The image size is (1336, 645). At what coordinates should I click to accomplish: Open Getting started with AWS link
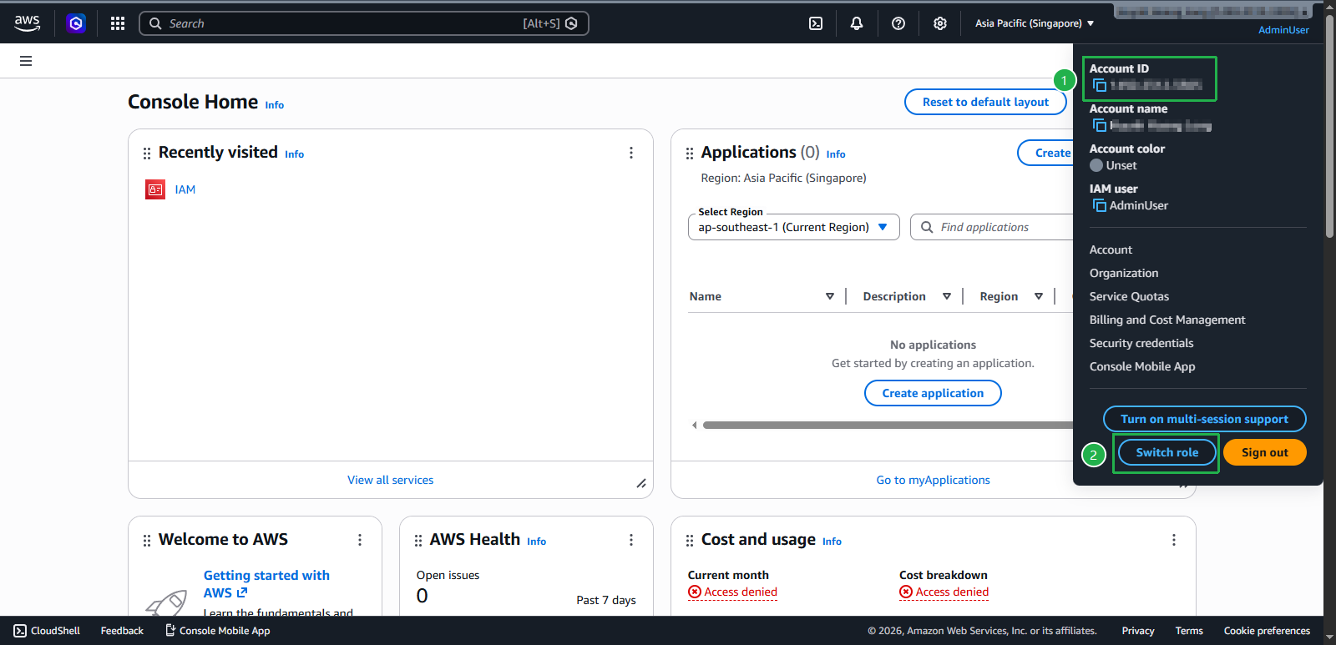[x=266, y=584]
